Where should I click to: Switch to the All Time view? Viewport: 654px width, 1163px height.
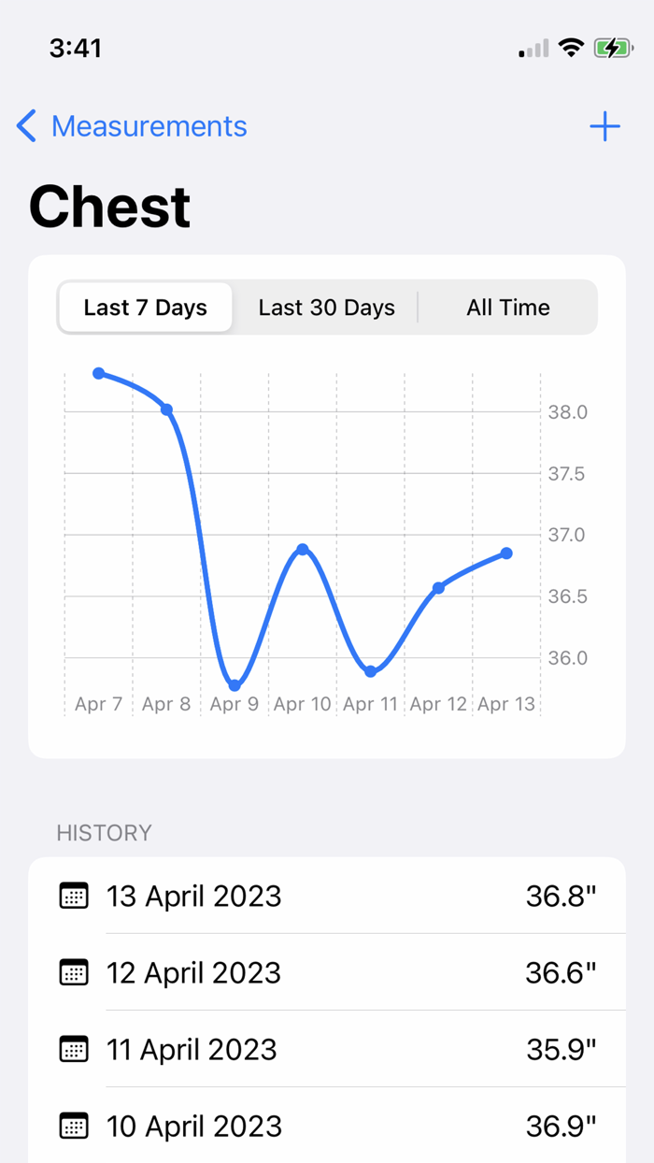click(508, 307)
